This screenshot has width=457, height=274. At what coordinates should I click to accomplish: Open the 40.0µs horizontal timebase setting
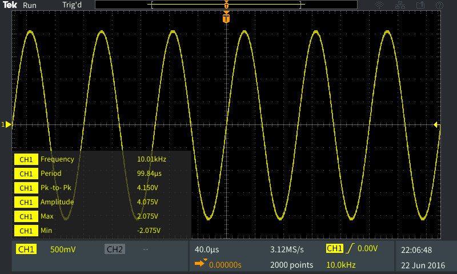tap(207, 249)
